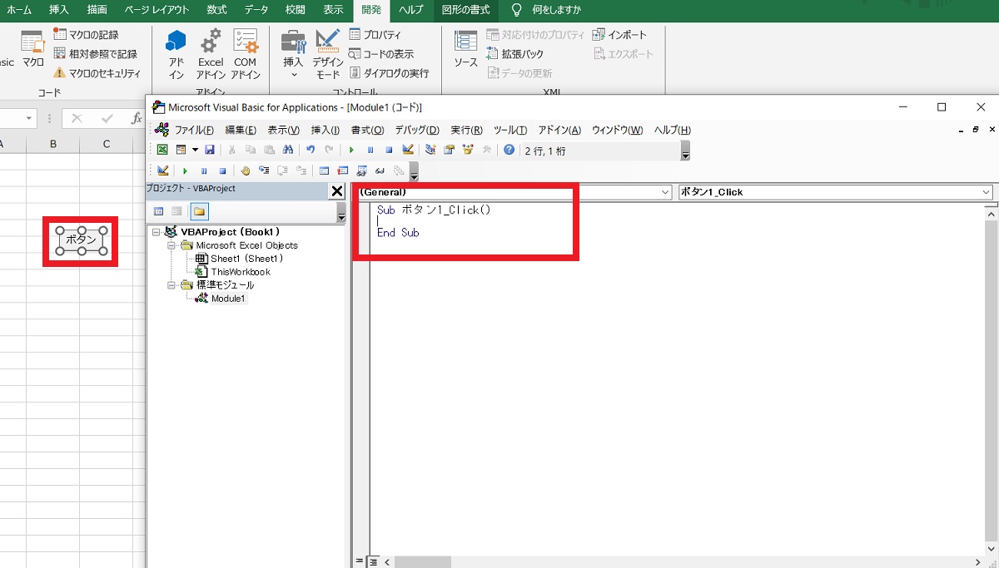The height and width of the screenshot is (568, 999).
Task: Open the (General) object dropdown
Action: tap(664, 192)
